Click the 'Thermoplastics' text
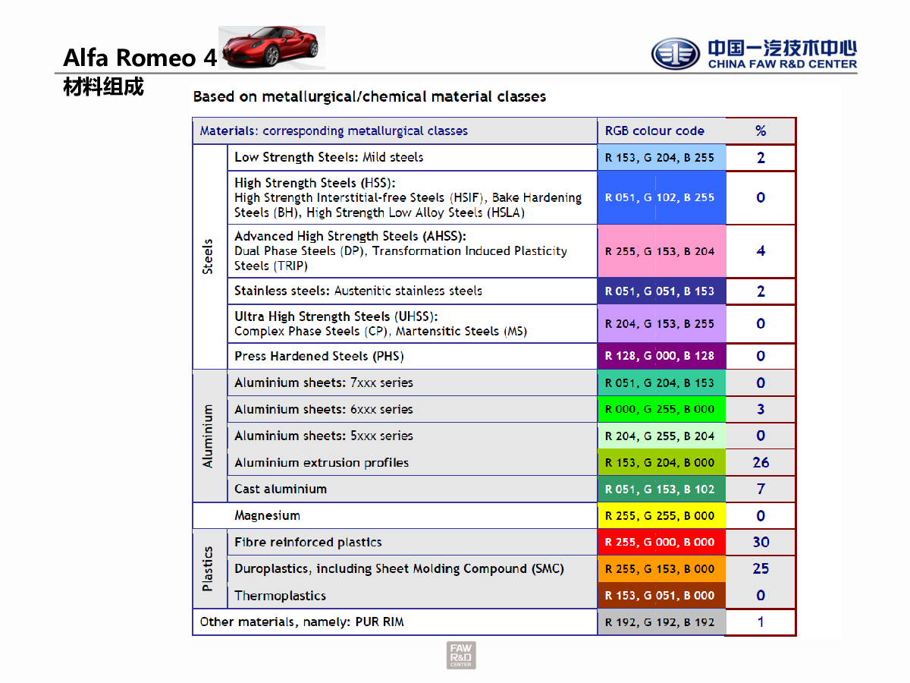The image size is (910, 683). [x=280, y=596]
